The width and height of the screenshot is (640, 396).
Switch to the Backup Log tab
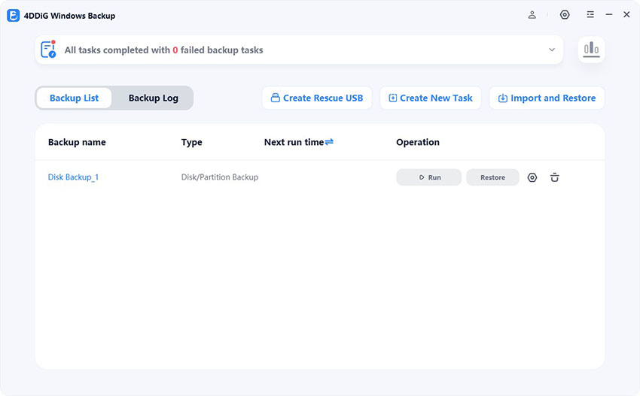click(153, 98)
